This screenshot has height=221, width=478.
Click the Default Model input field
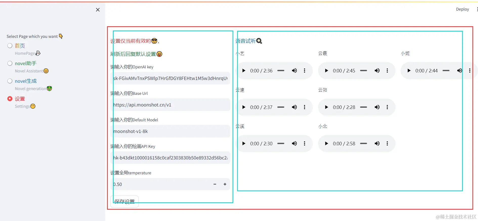170,131
